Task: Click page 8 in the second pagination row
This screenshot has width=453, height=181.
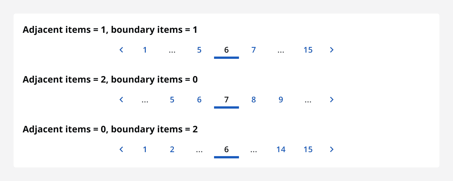Action: pyautogui.click(x=254, y=100)
